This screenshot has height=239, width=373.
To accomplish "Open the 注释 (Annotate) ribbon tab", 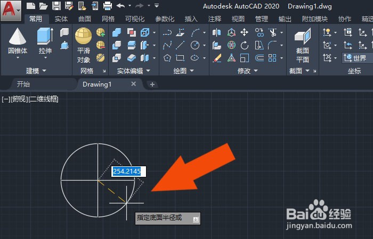I will pos(215,19).
